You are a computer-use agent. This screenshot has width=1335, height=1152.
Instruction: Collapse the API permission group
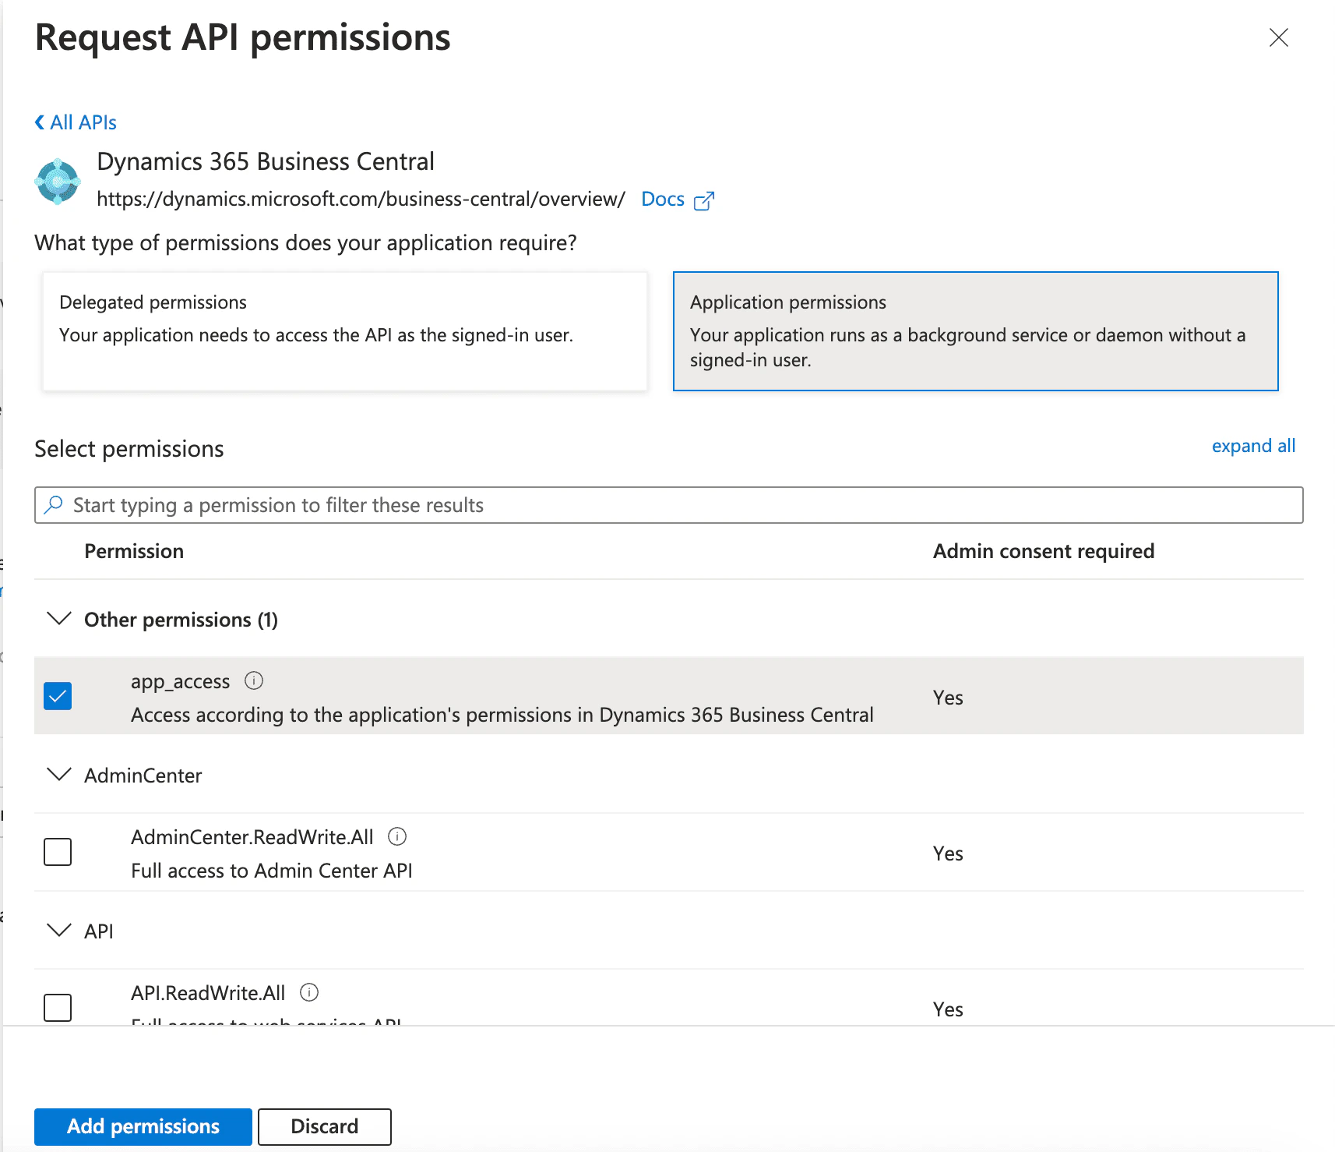(59, 931)
